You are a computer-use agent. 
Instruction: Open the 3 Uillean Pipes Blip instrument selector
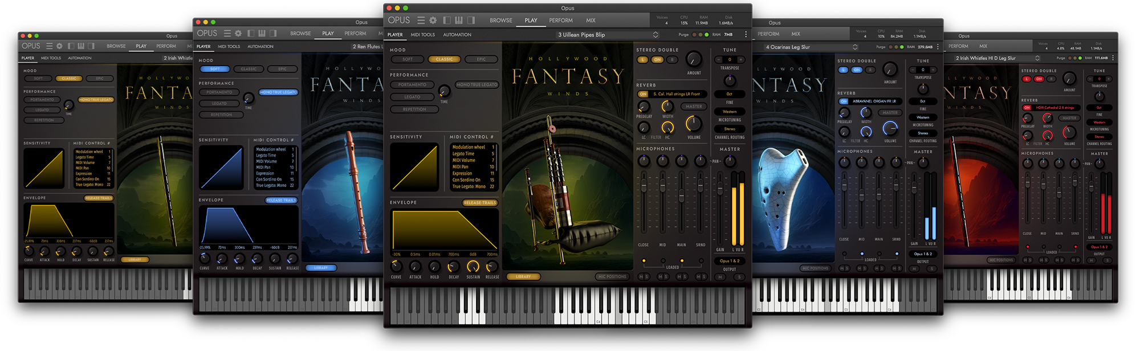tap(608, 35)
